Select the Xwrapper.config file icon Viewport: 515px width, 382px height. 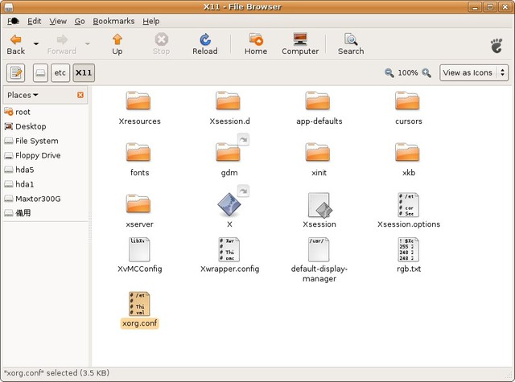click(229, 249)
